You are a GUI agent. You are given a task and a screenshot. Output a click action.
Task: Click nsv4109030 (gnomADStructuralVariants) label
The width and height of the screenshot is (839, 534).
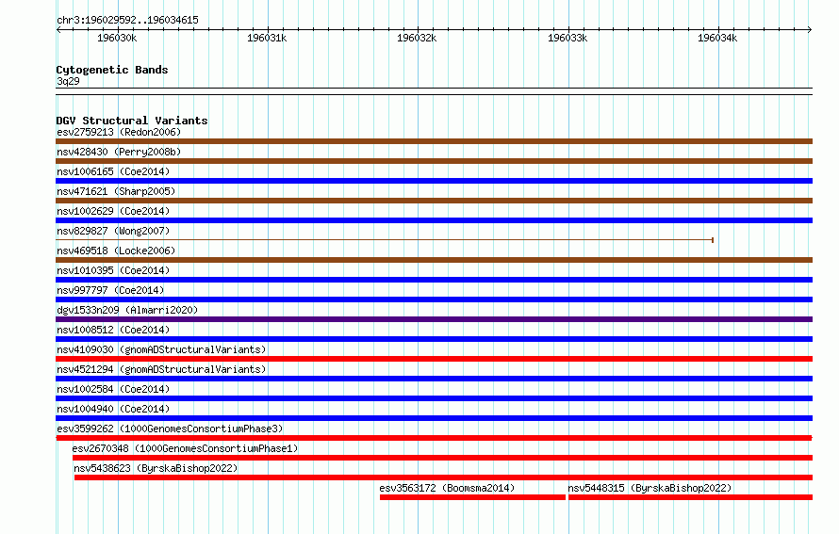tap(161, 349)
